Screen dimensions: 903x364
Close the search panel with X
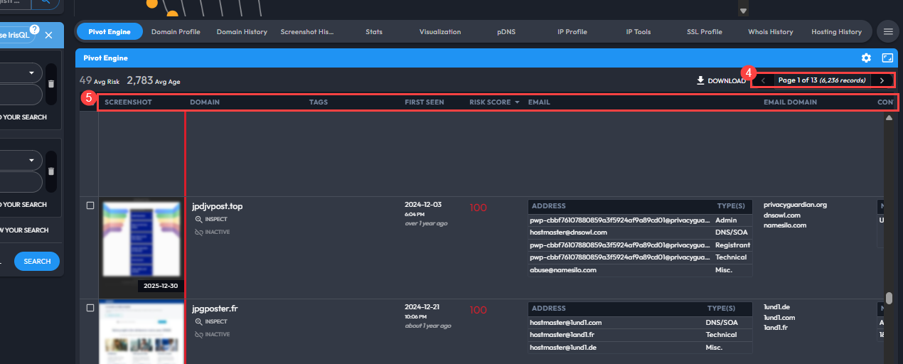tap(48, 35)
